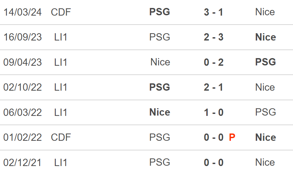Select bold Nice away team on 16/09/23
293x174 pixels.
coord(265,37)
